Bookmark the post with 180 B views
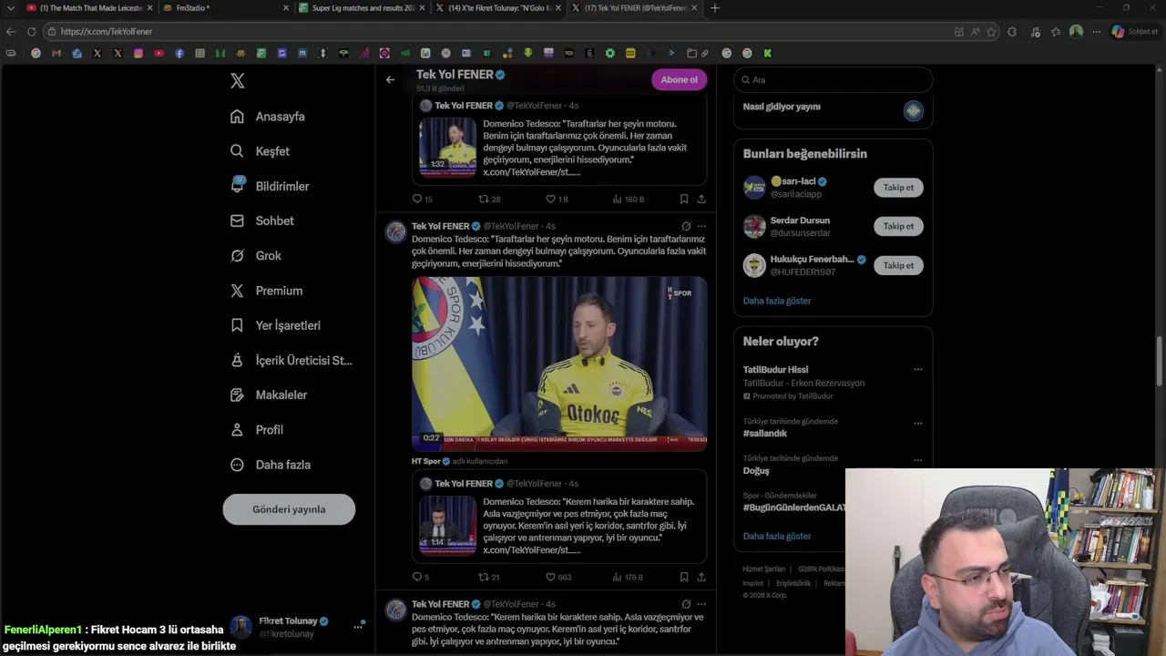The image size is (1166, 656). (683, 199)
